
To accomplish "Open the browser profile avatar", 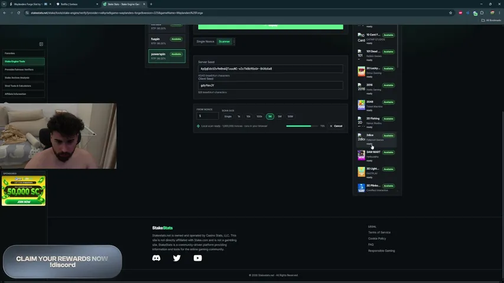I will [x=492, y=13].
